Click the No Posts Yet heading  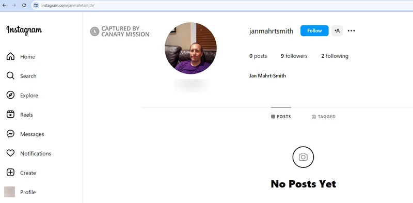303,184
